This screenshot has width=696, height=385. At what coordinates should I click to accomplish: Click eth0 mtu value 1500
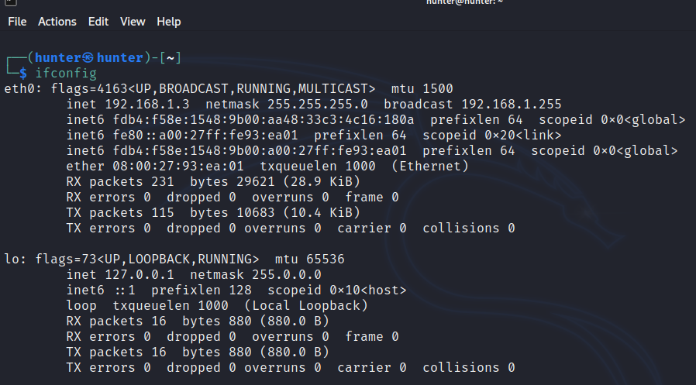coord(437,89)
